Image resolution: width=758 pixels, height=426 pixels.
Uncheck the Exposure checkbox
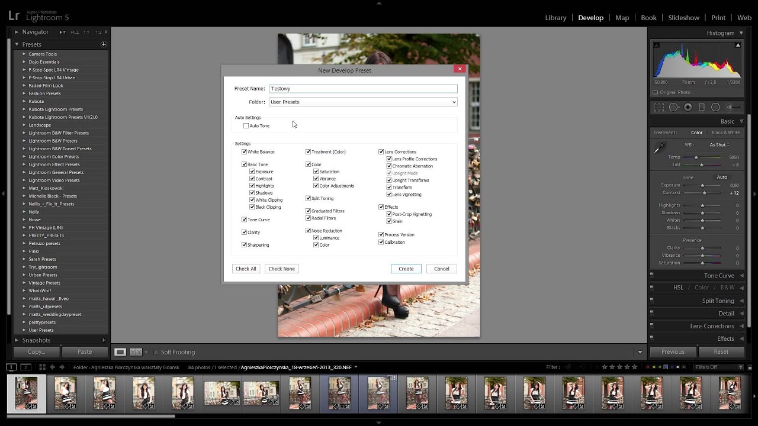click(x=252, y=172)
